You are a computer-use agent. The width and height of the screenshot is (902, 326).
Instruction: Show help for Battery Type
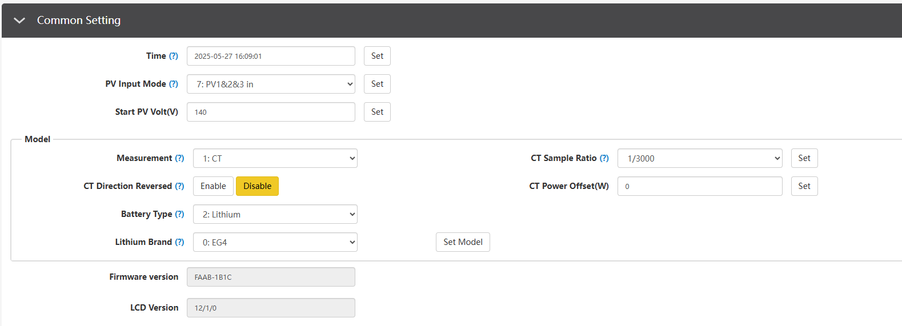[179, 214]
